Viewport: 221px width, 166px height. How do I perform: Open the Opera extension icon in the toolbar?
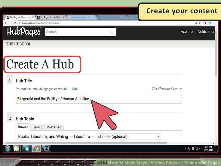tap(205, 23)
